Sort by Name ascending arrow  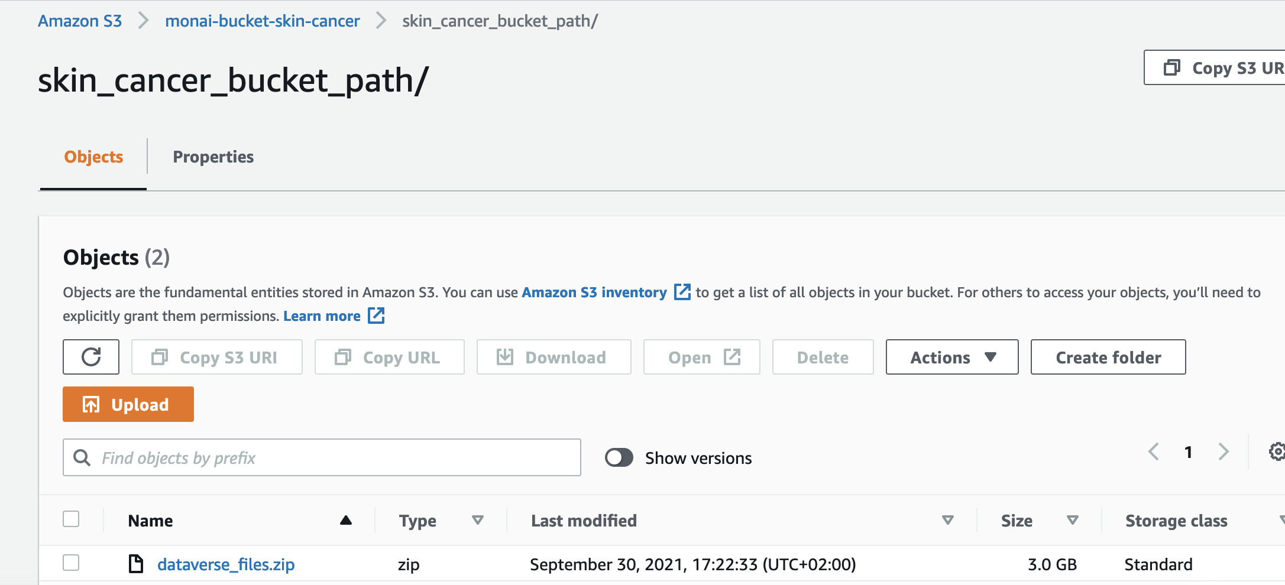coord(346,520)
